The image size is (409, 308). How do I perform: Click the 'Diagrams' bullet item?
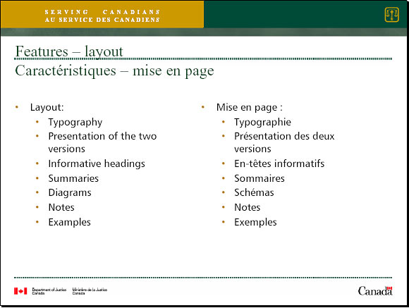(70, 193)
